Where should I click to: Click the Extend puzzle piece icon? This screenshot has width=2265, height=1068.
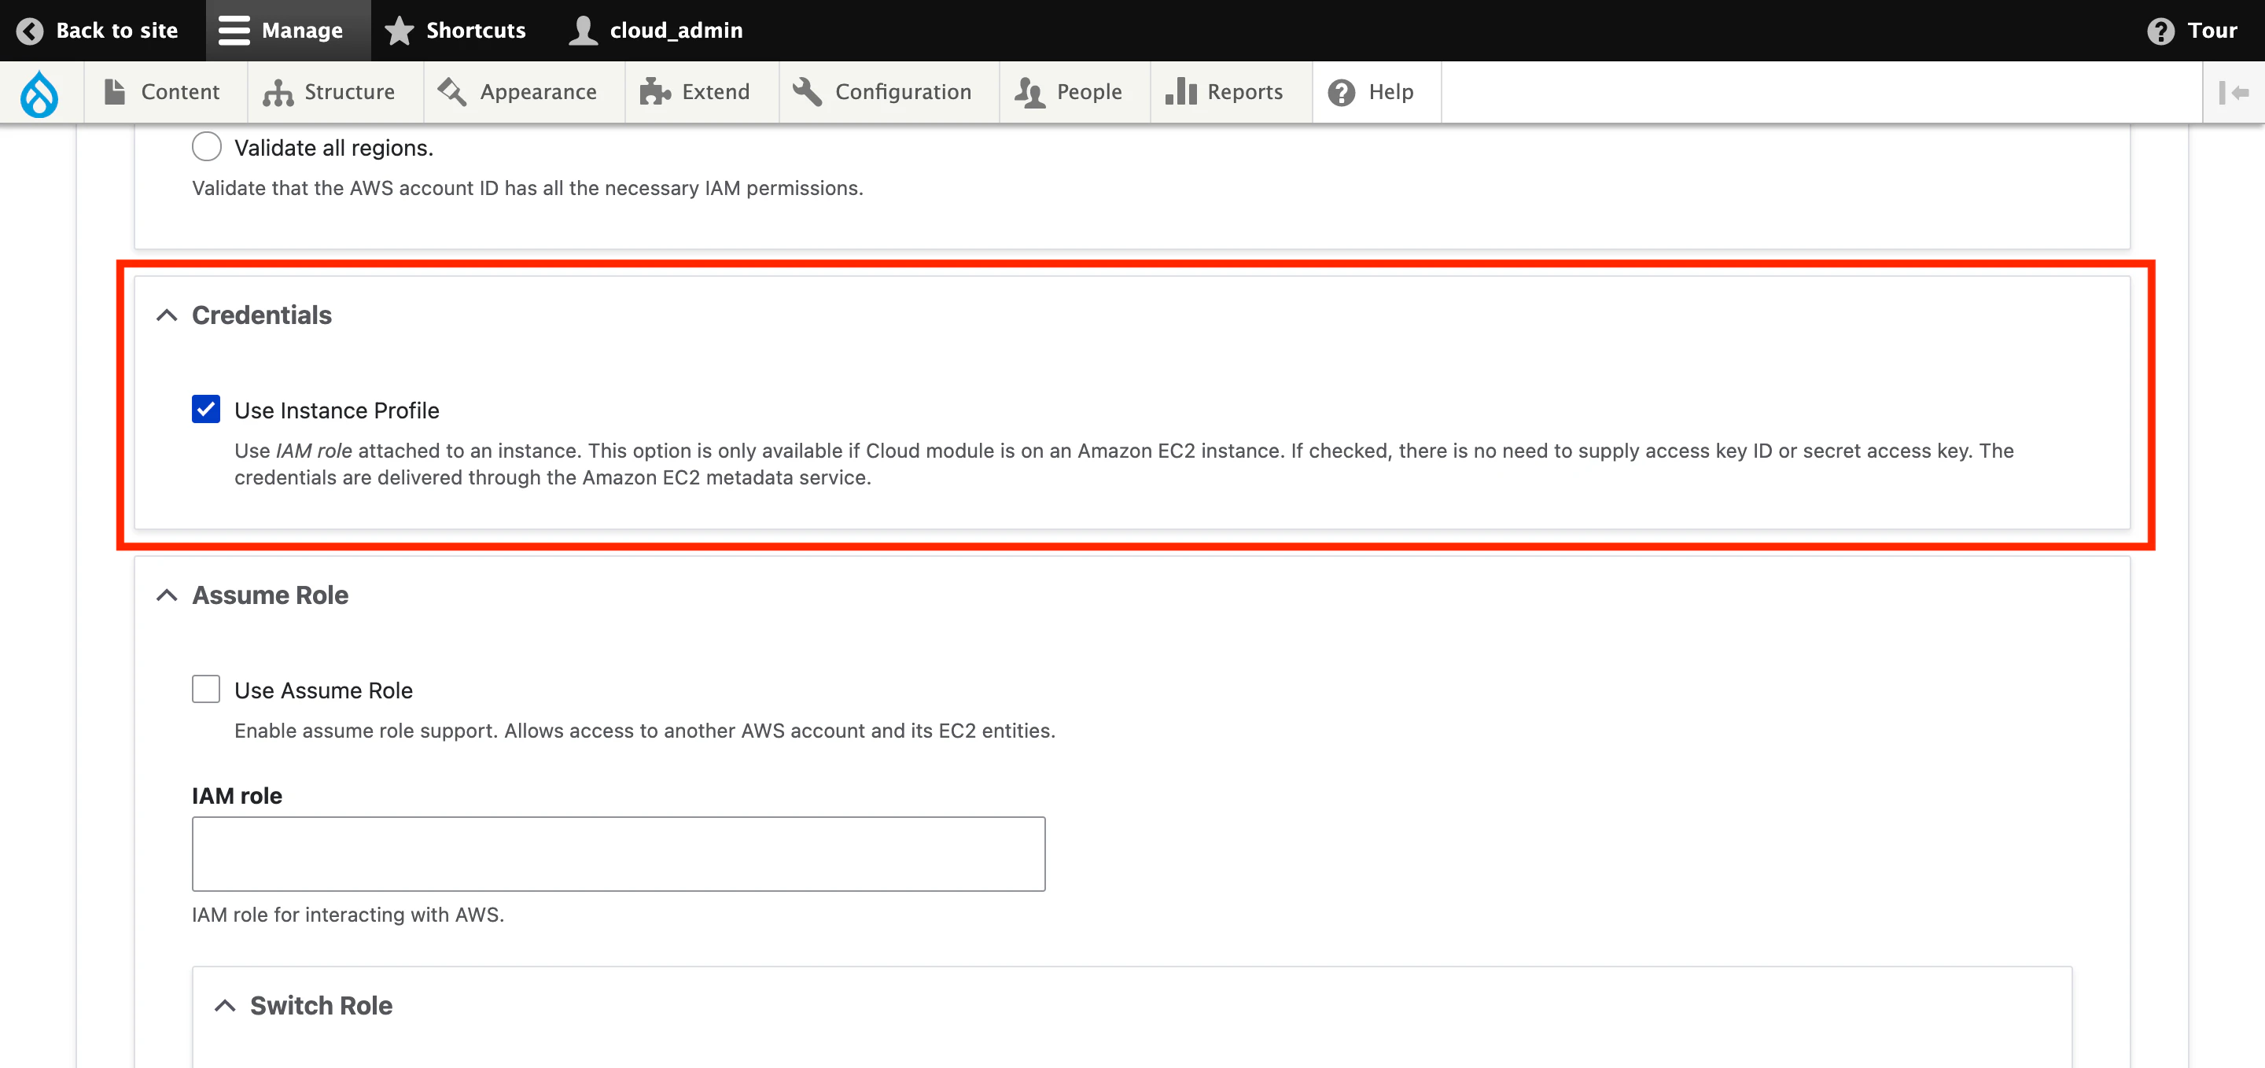pos(655,91)
